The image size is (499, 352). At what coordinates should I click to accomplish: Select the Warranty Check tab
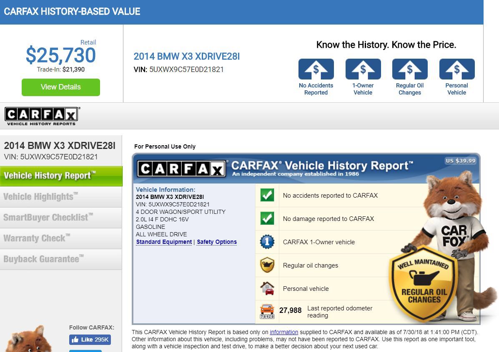click(61, 238)
